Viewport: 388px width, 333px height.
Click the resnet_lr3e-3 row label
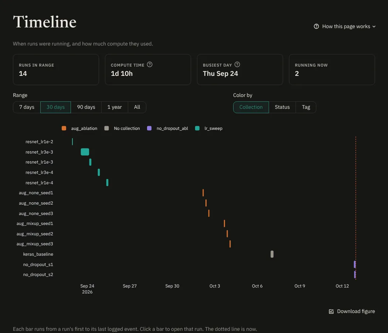pyautogui.click(x=39, y=152)
